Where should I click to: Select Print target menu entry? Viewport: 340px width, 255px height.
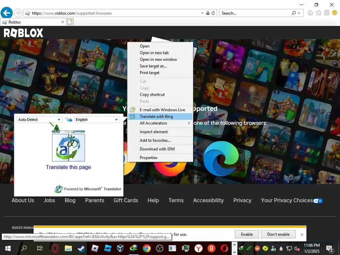click(160, 73)
